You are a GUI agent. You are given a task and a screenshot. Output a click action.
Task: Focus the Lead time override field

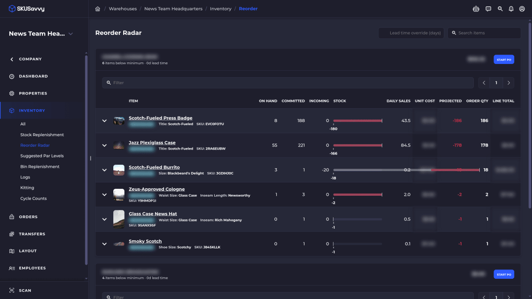pyautogui.click(x=411, y=33)
